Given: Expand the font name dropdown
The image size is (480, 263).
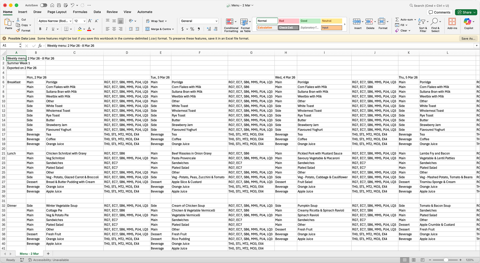Looking at the screenshot, I should pyautogui.click(x=70, y=21).
